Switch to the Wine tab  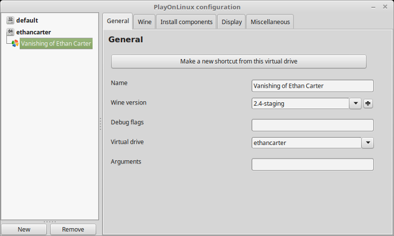click(145, 22)
